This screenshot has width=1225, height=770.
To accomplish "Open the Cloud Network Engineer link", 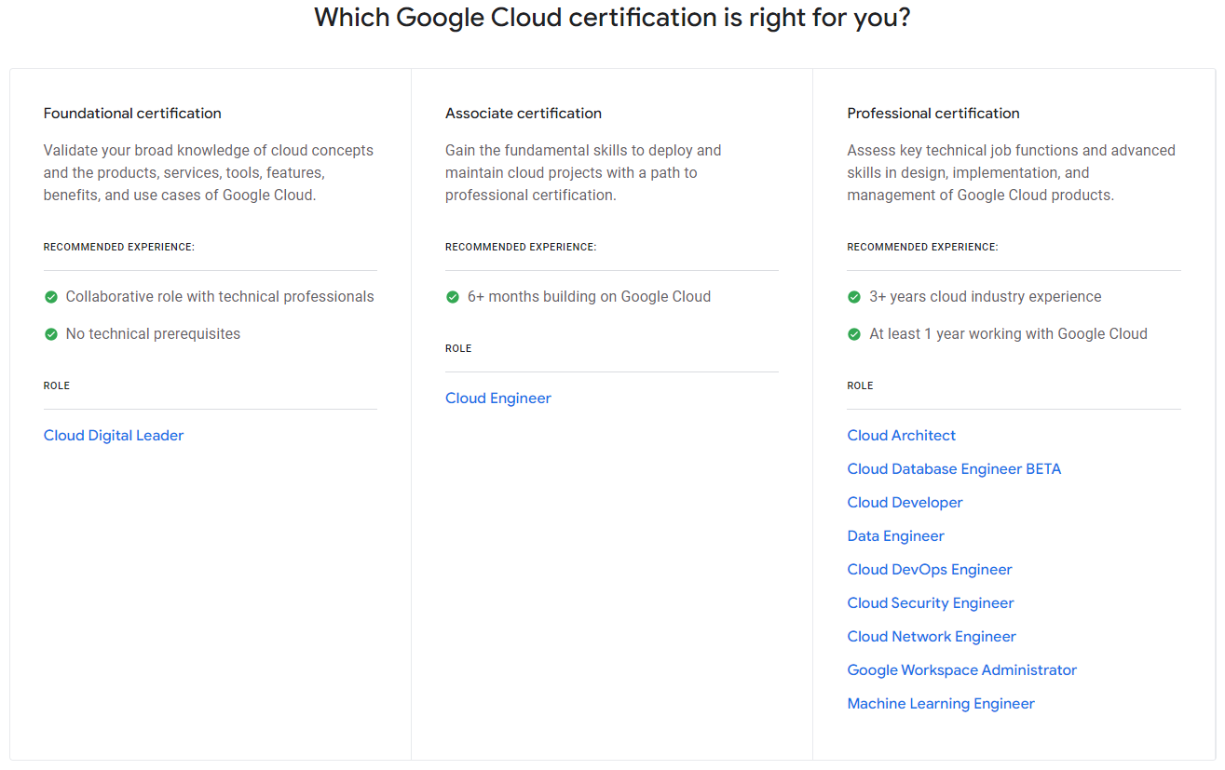I will click(932, 636).
